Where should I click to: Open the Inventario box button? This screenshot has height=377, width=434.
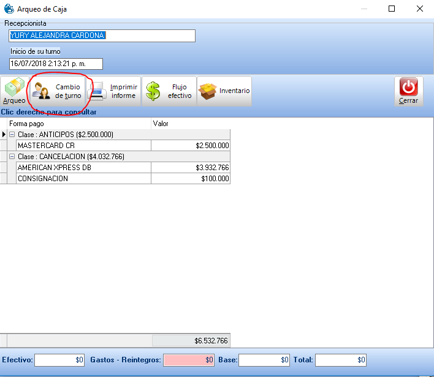pyautogui.click(x=224, y=91)
